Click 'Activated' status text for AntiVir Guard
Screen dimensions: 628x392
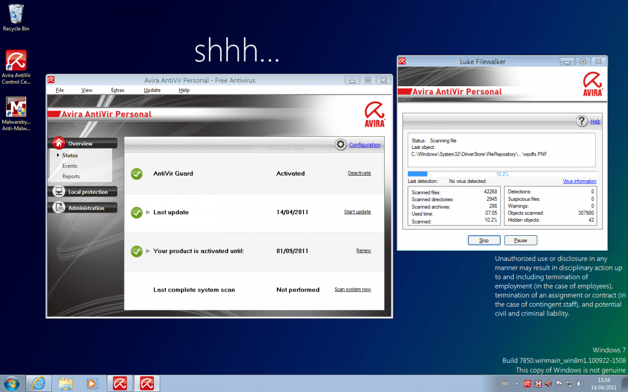click(290, 174)
